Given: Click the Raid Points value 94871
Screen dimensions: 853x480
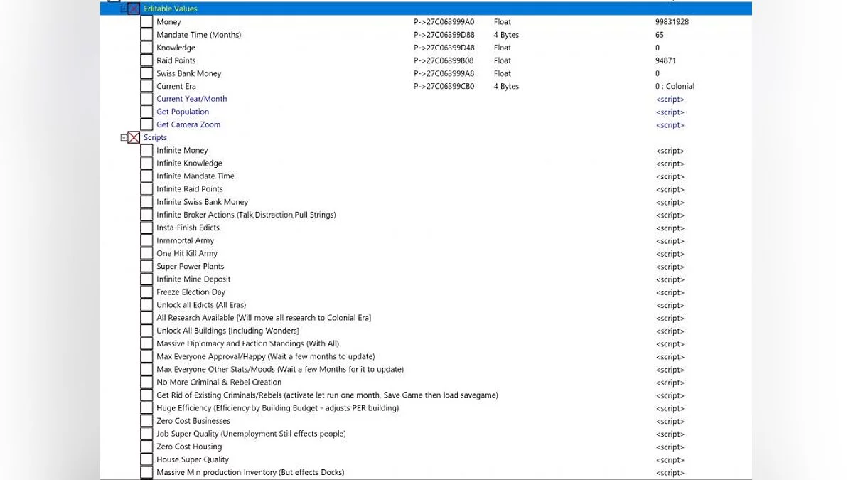Looking at the screenshot, I should 666,60.
